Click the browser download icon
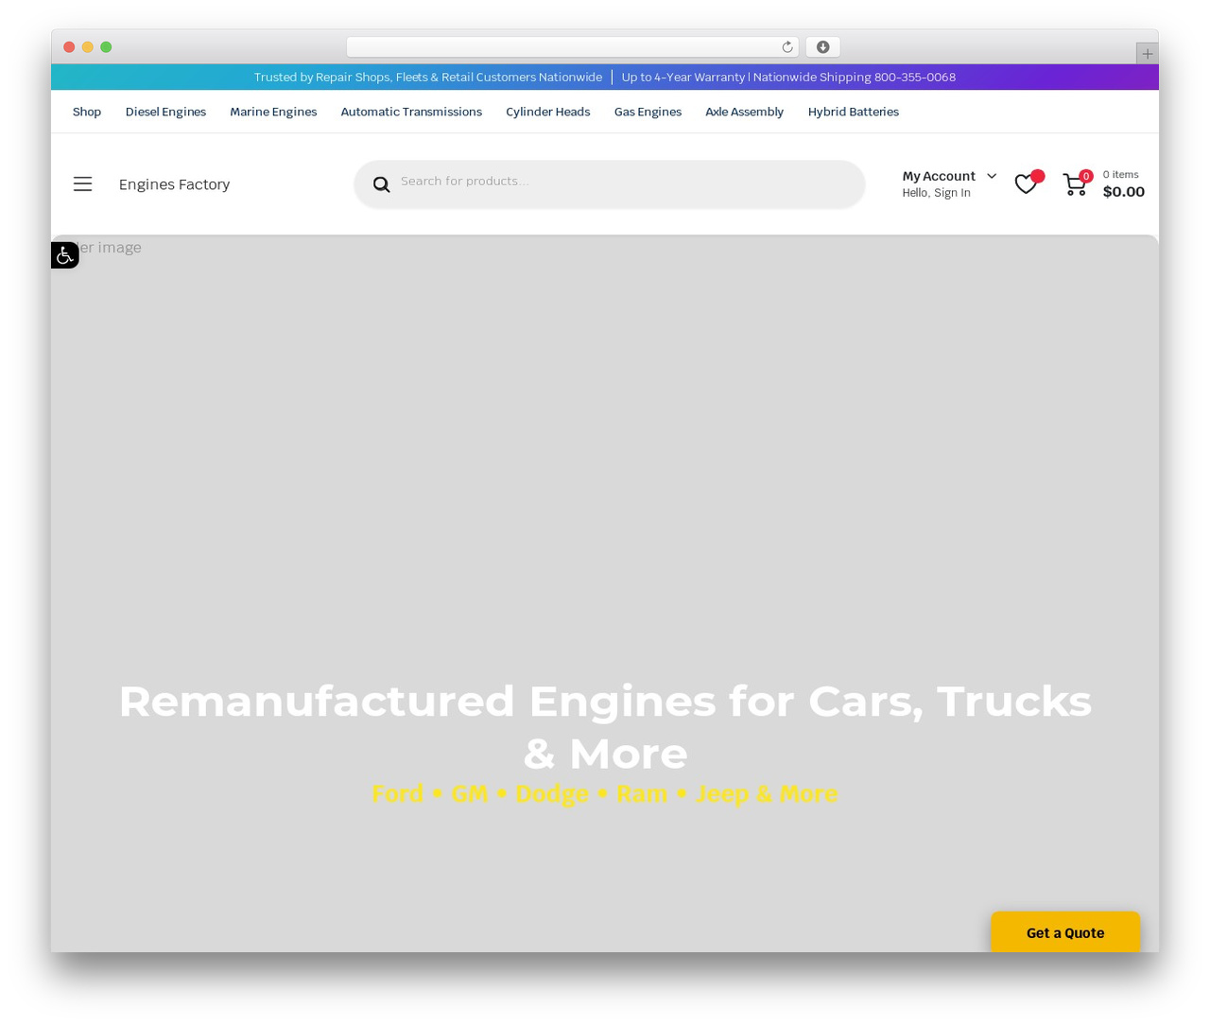Image resolution: width=1210 pixels, height=1025 pixels. click(822, 47)
